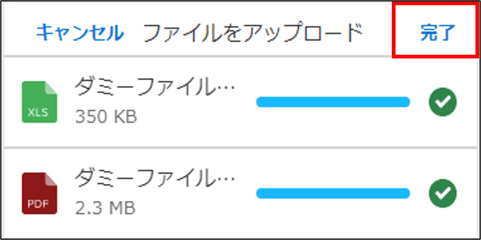The image size is (481, 240).
Task: Click the dark red PDF file icon
Action: click(x=39, y=193)
